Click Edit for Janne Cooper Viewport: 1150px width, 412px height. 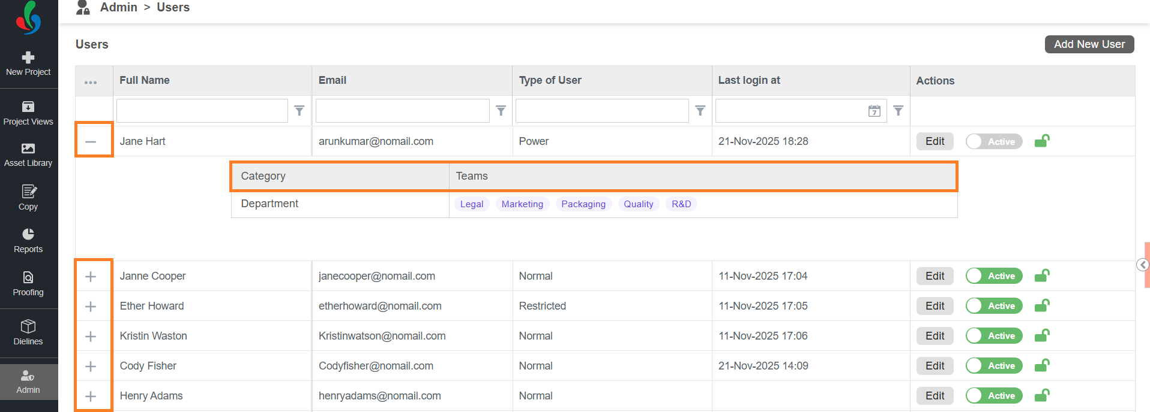935,276
